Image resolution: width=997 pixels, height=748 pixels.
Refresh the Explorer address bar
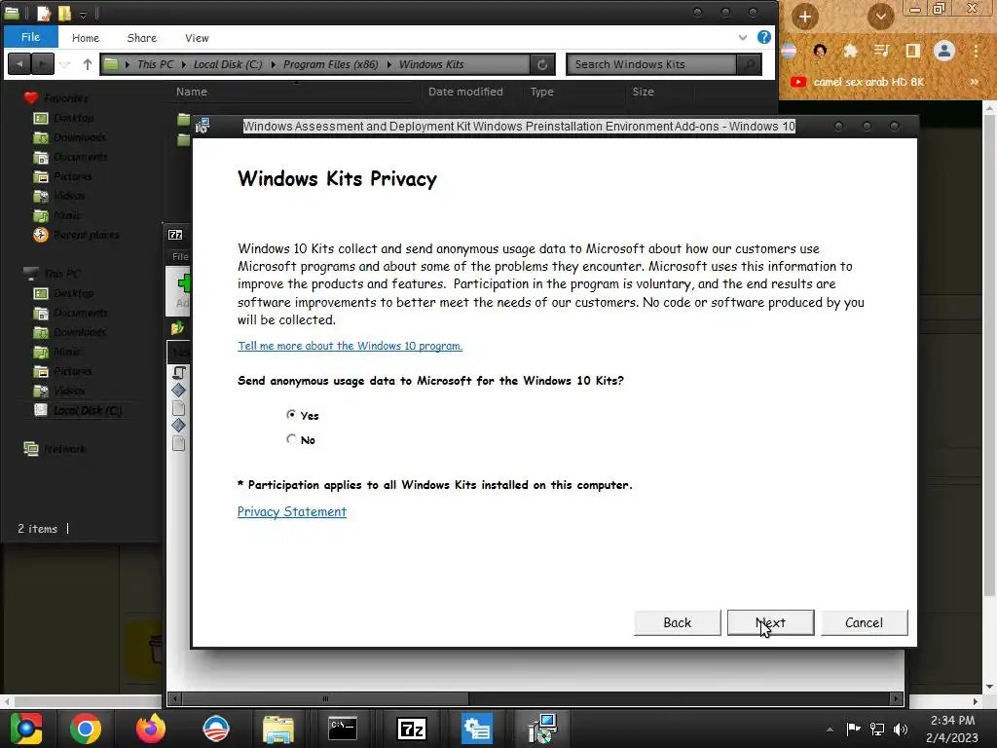[x=542, y=64]
